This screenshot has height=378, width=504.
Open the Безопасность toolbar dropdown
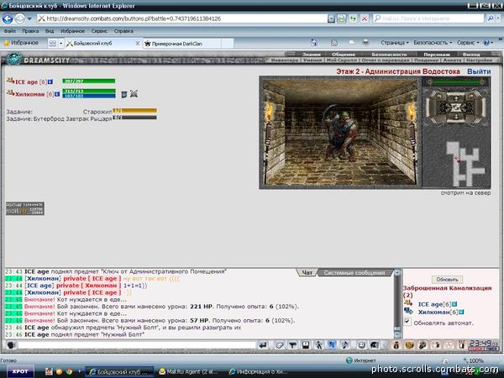coord(433,43)
